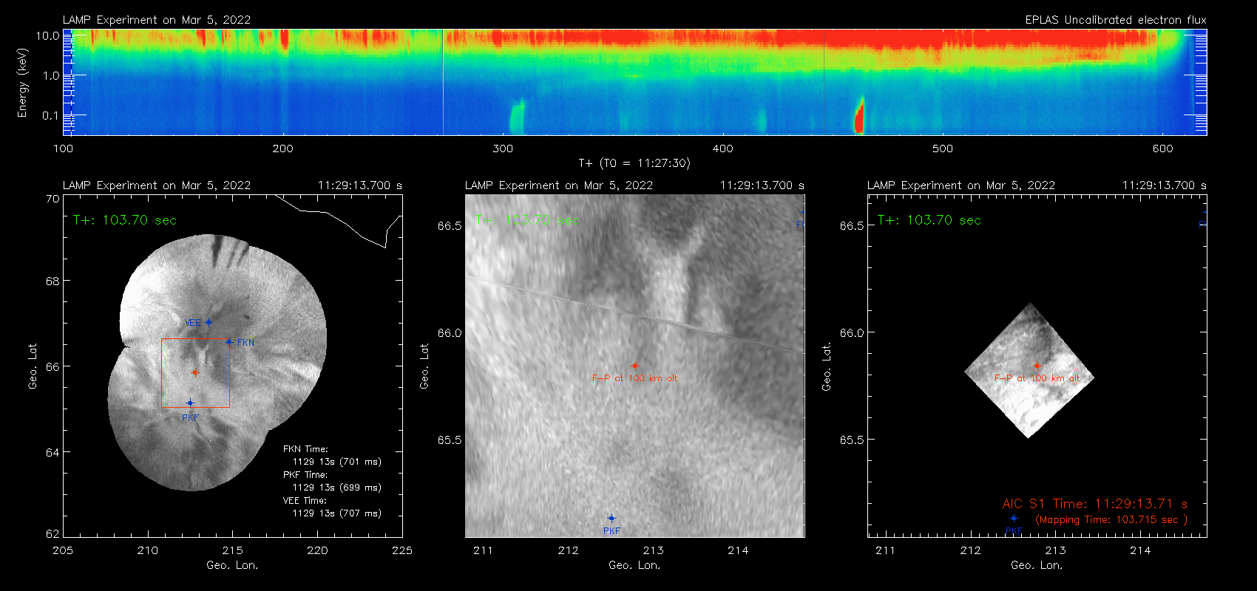The image size is (1257, 591).
Task: Click the blue VEE station star marker
Action: pyautogui.click(x=209, y=322)
